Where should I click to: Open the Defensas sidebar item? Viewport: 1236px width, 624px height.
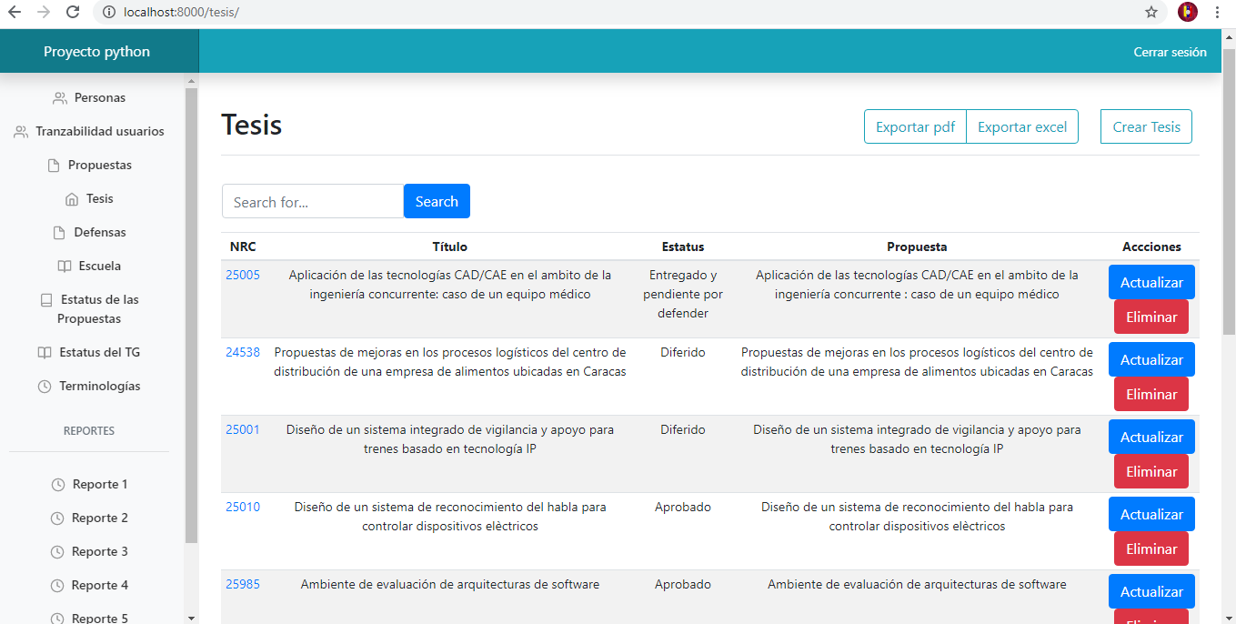89,232
